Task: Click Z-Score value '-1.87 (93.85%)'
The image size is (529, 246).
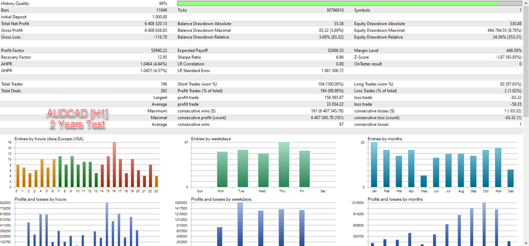Action: [508, 57]
